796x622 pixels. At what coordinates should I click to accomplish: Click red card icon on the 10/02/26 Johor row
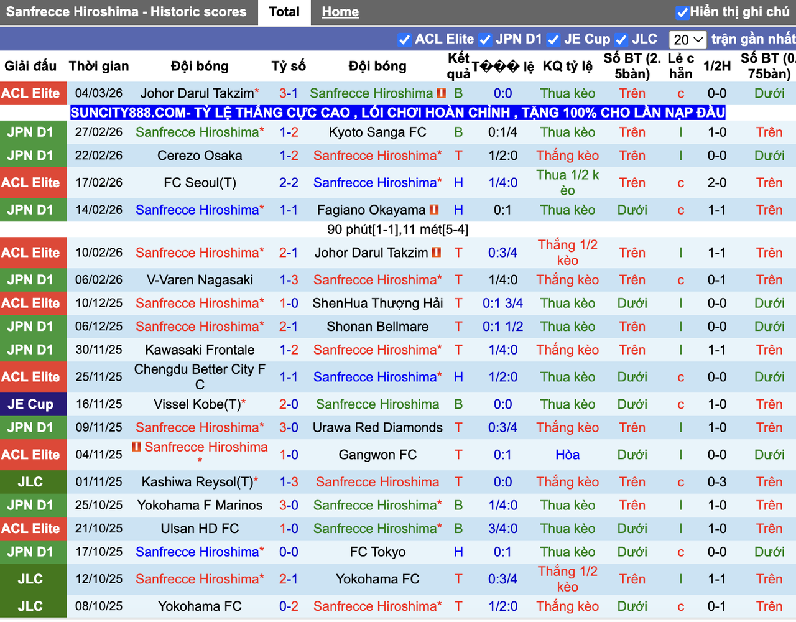436,253
